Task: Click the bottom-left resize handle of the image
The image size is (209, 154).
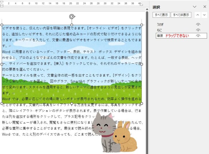Action: pos(2,103)
